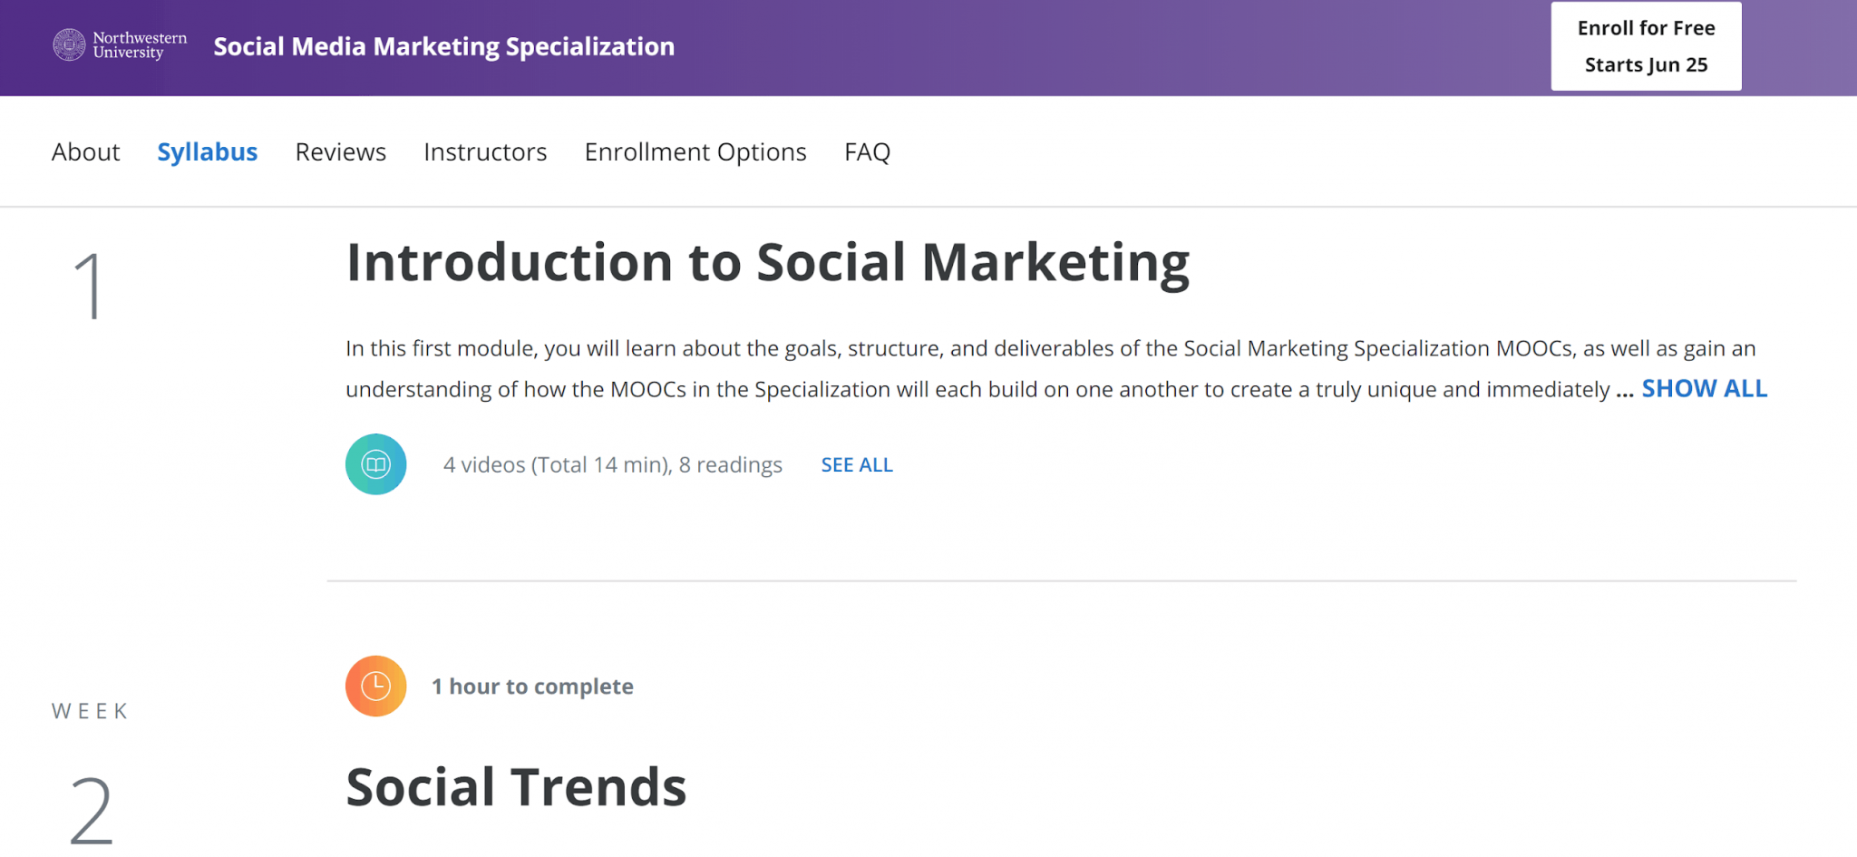Expand description with SHOW ALL
Viewport: 1857px width, 857px height.
[x=1704, y=389]
